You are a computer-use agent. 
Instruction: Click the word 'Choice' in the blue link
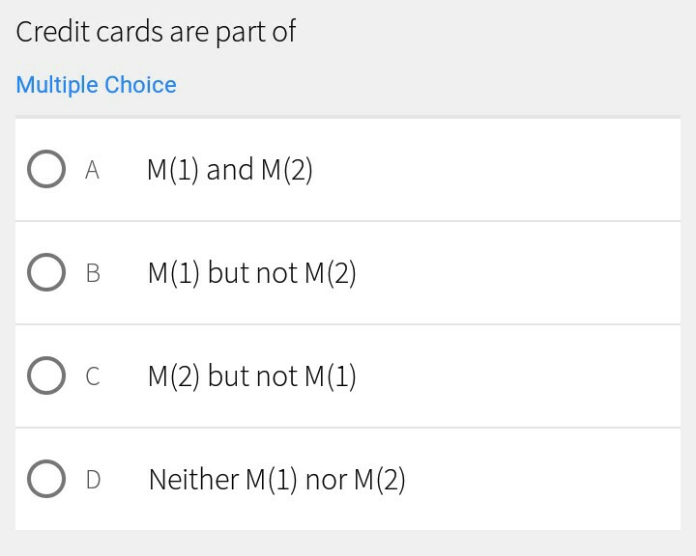(140, 85)
